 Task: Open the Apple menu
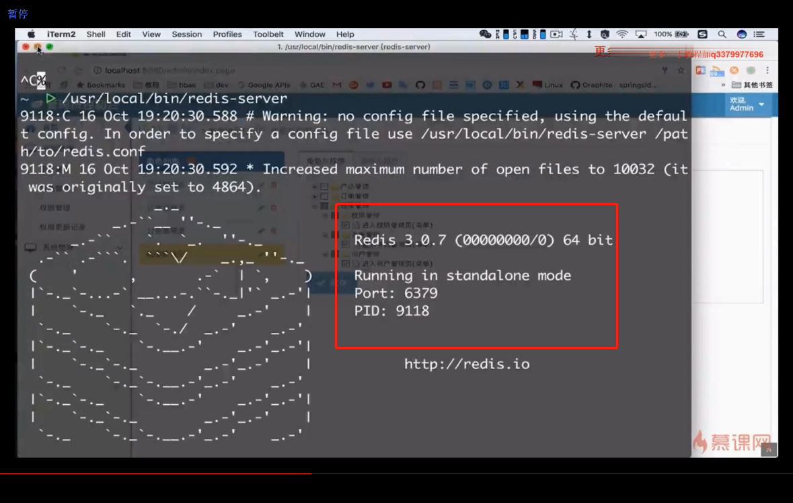coord(31,34)
